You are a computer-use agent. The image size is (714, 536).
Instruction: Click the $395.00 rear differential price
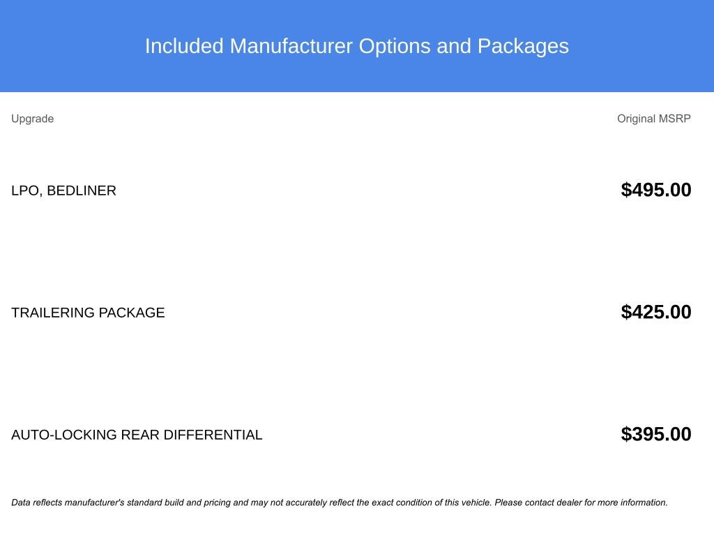pos(655,434)
